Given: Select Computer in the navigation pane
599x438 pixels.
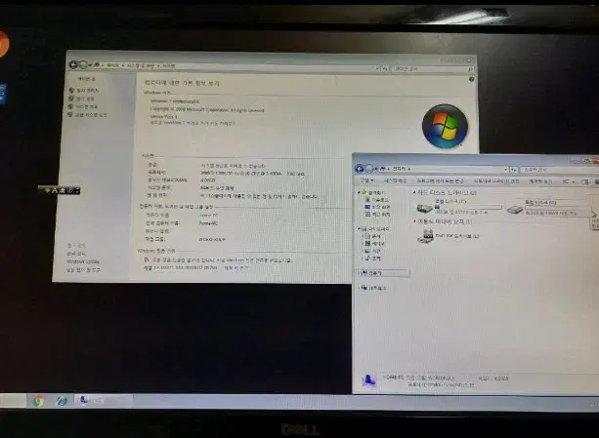Looking at the screenshot, I should [x=384, y=273].
